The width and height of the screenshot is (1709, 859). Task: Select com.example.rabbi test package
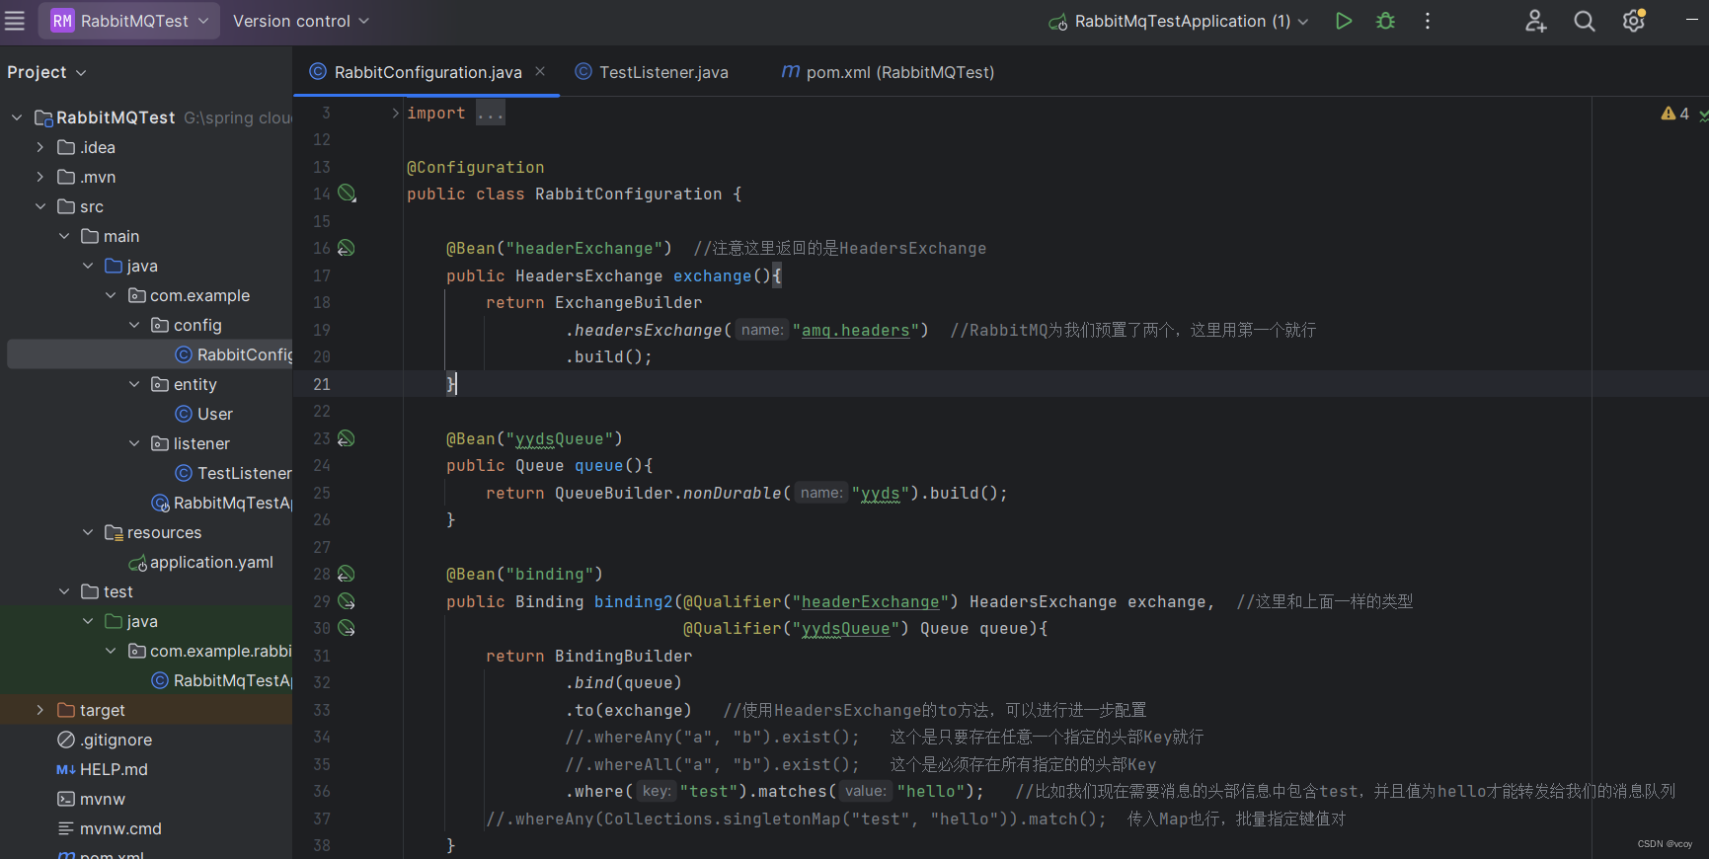coord(210,651)
